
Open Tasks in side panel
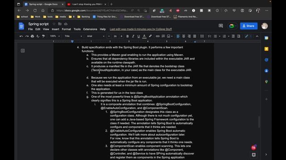(266, 60)
